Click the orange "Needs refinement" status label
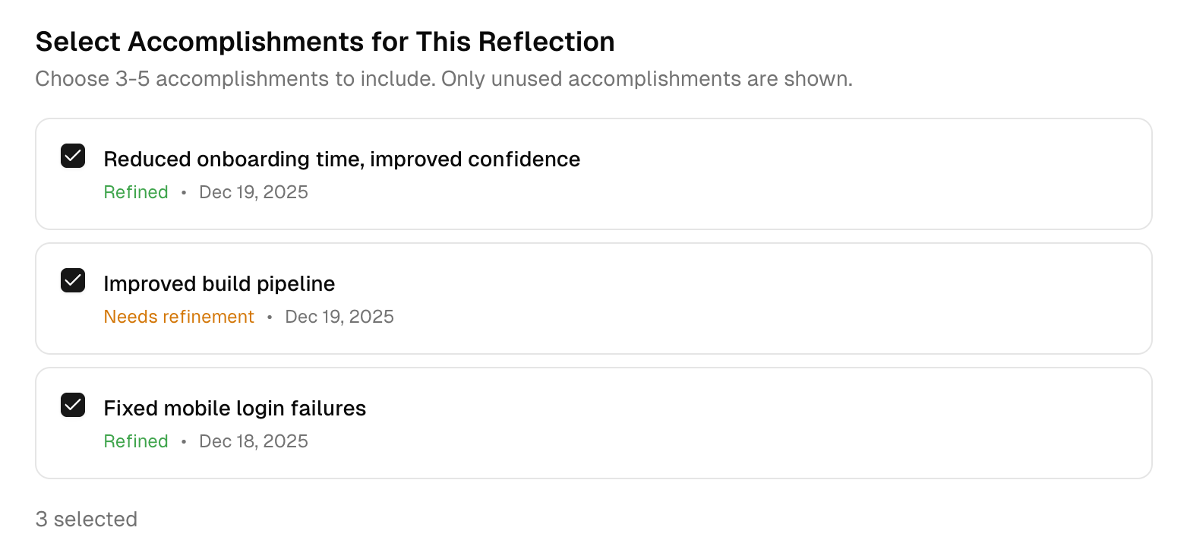 [x=178, y=317]
